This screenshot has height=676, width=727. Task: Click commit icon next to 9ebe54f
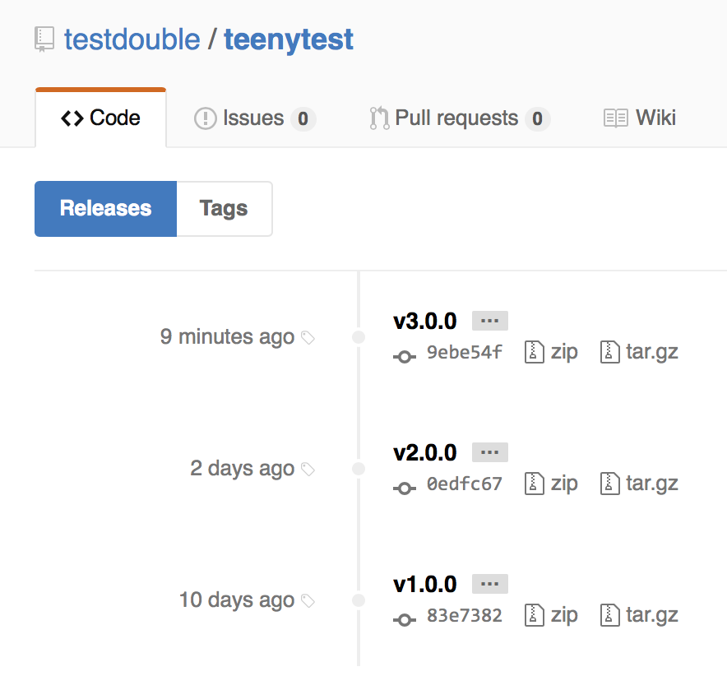pos(403,356)
